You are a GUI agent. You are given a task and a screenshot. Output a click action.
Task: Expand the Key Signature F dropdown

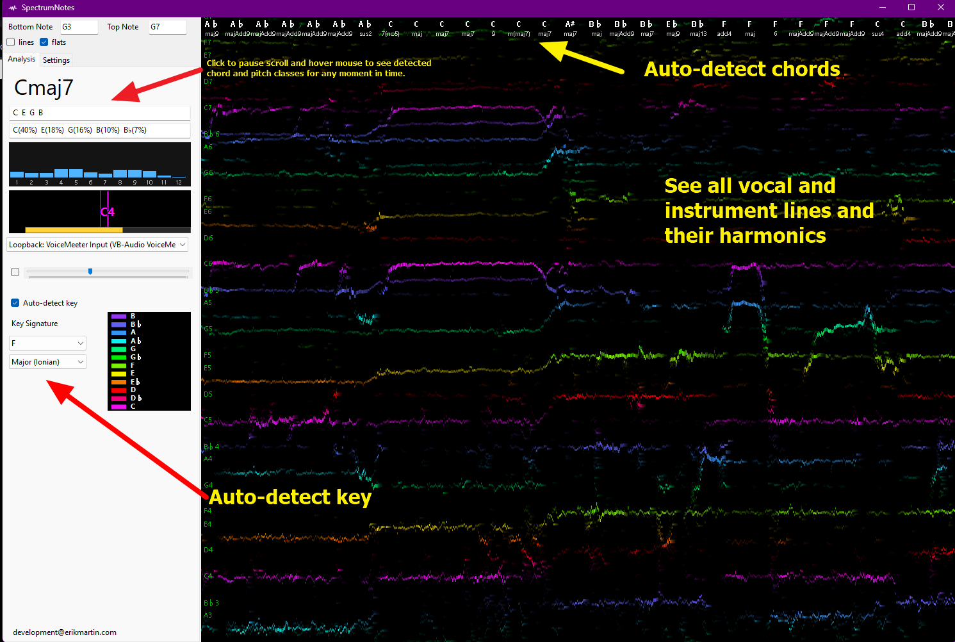click(x=48, y=343)
